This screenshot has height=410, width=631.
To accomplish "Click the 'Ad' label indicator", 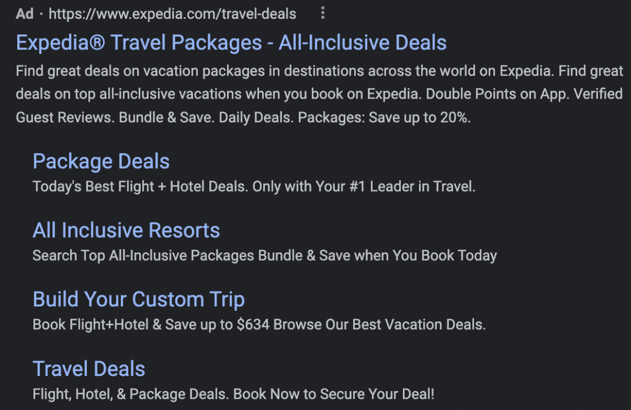I will pos(24,14).
